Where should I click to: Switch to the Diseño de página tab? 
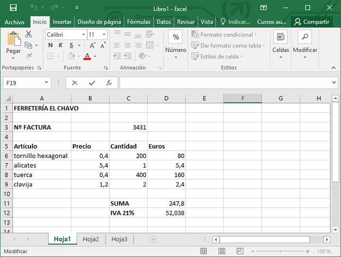click(x=99, y=22)
